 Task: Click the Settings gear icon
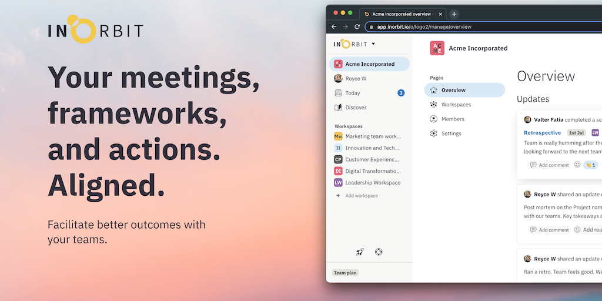point(433,133)
